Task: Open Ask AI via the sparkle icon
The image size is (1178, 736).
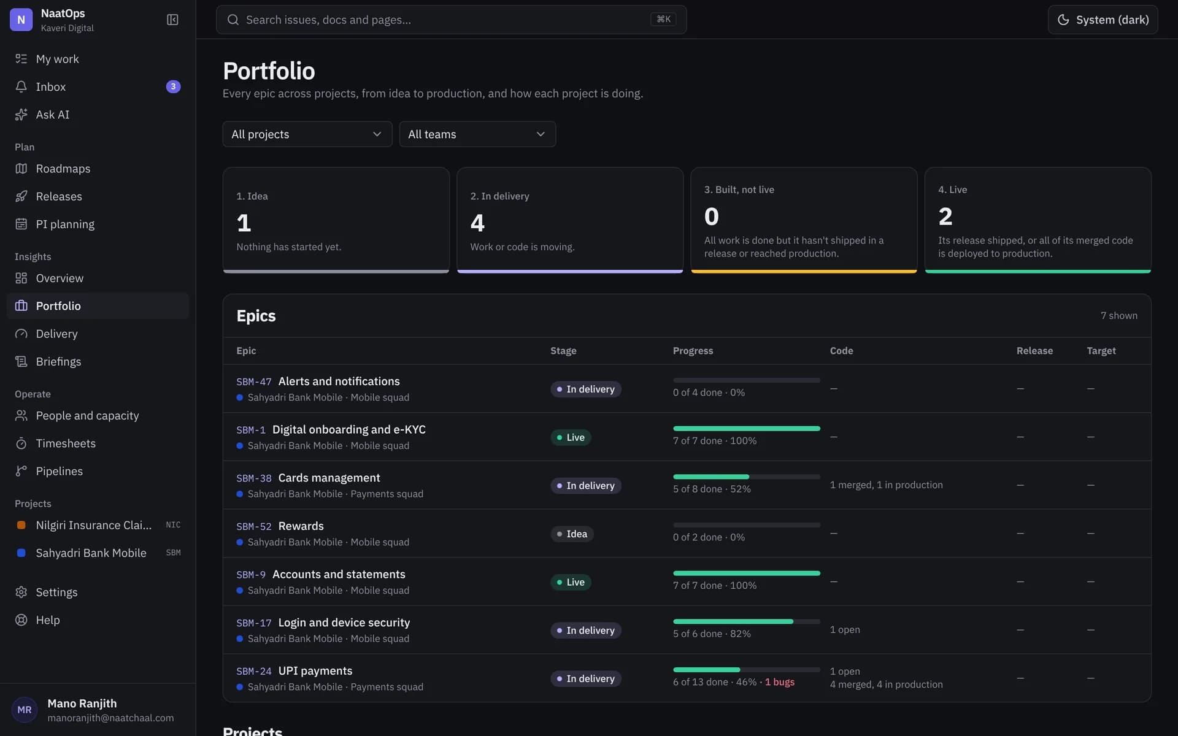Action: click(21, 115)
